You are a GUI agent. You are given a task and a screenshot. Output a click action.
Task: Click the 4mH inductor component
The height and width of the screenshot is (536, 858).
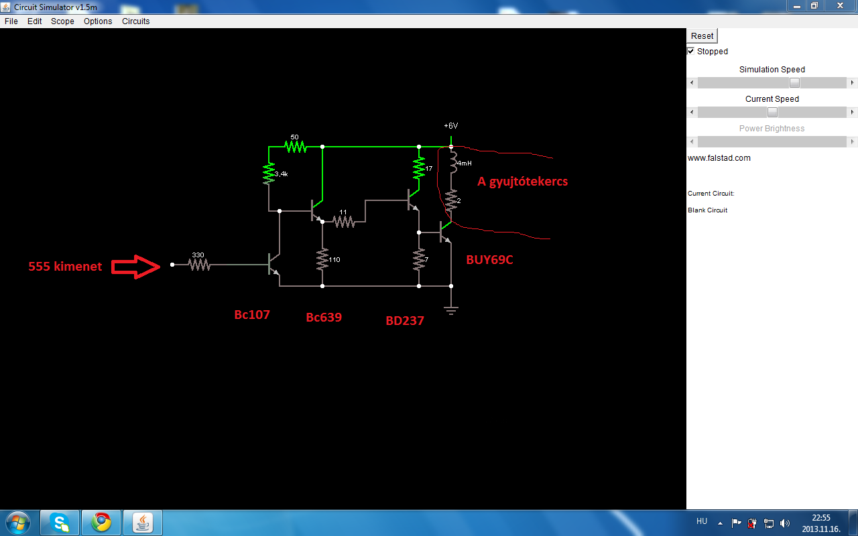(452, 163)
